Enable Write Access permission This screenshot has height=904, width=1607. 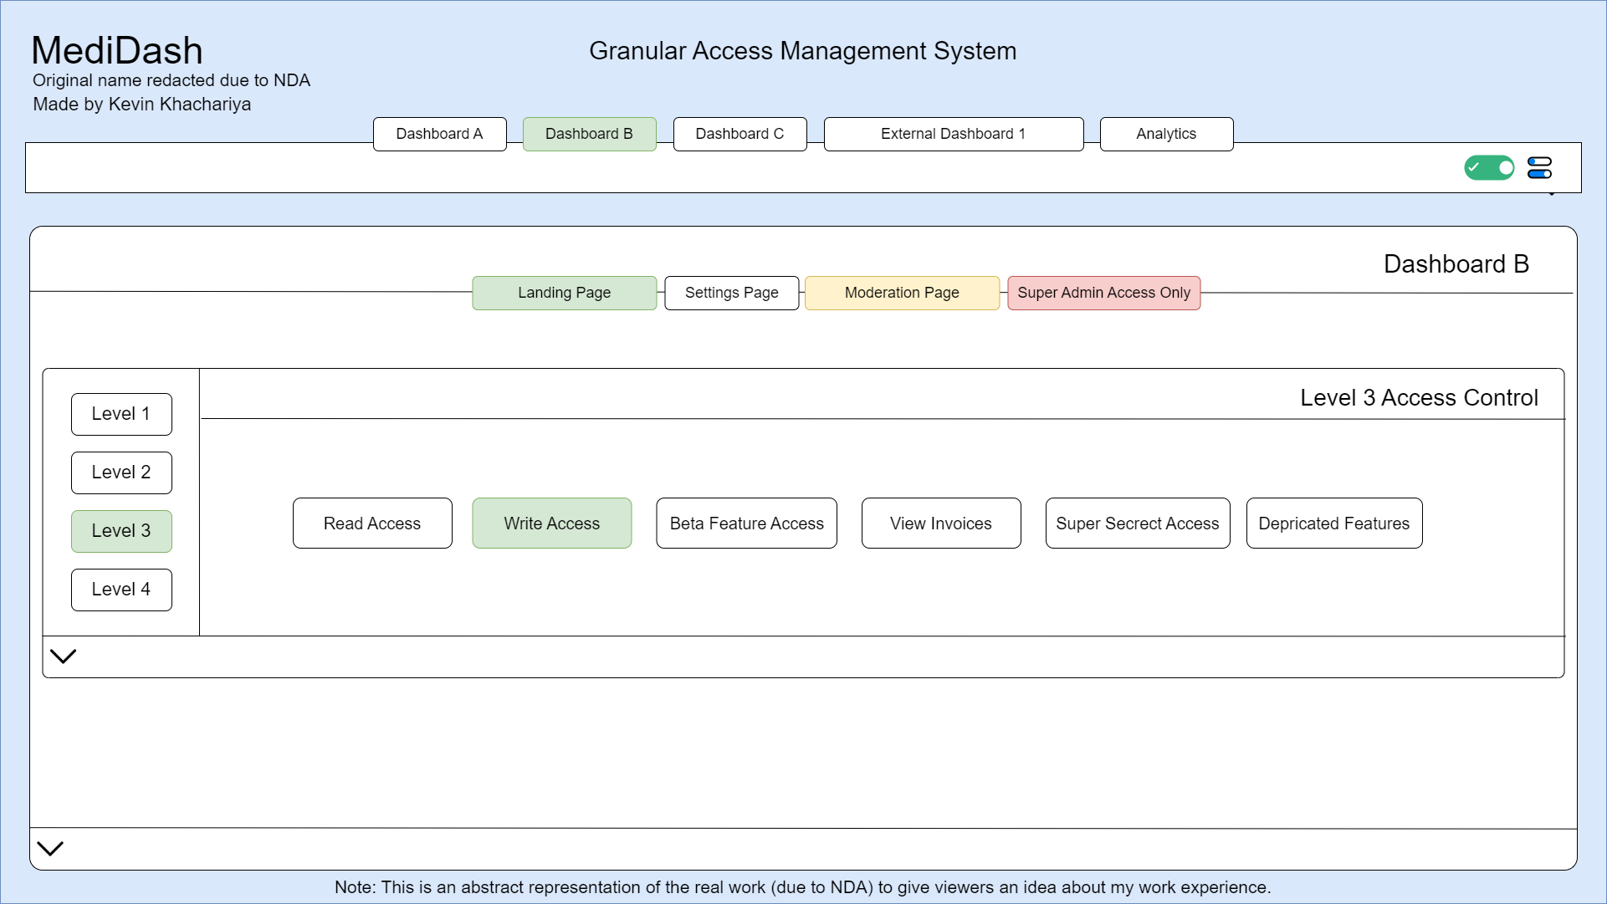click(x=552, y=524)
